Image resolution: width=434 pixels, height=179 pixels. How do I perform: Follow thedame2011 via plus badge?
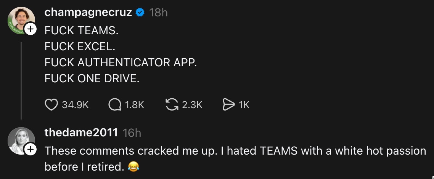31,150
